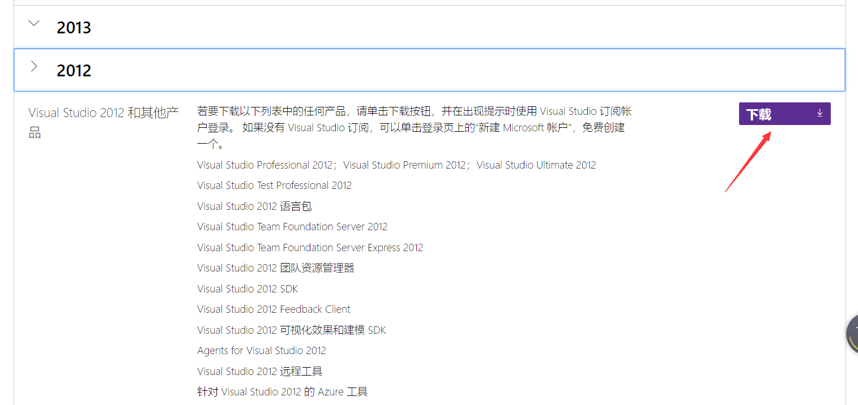
Task: Click Visual Studio 2012 Feedback Client
Action: (x=274, y=309)
